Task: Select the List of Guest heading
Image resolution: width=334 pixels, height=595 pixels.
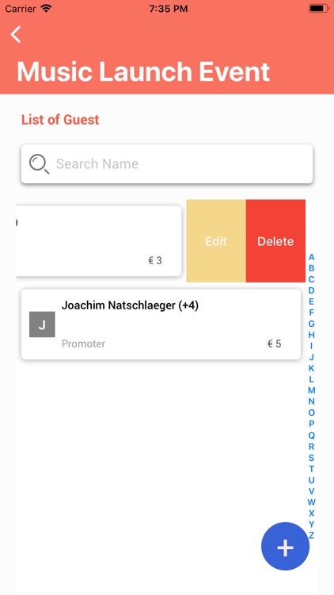Action: pyautogui.click(x=60, y=120)
